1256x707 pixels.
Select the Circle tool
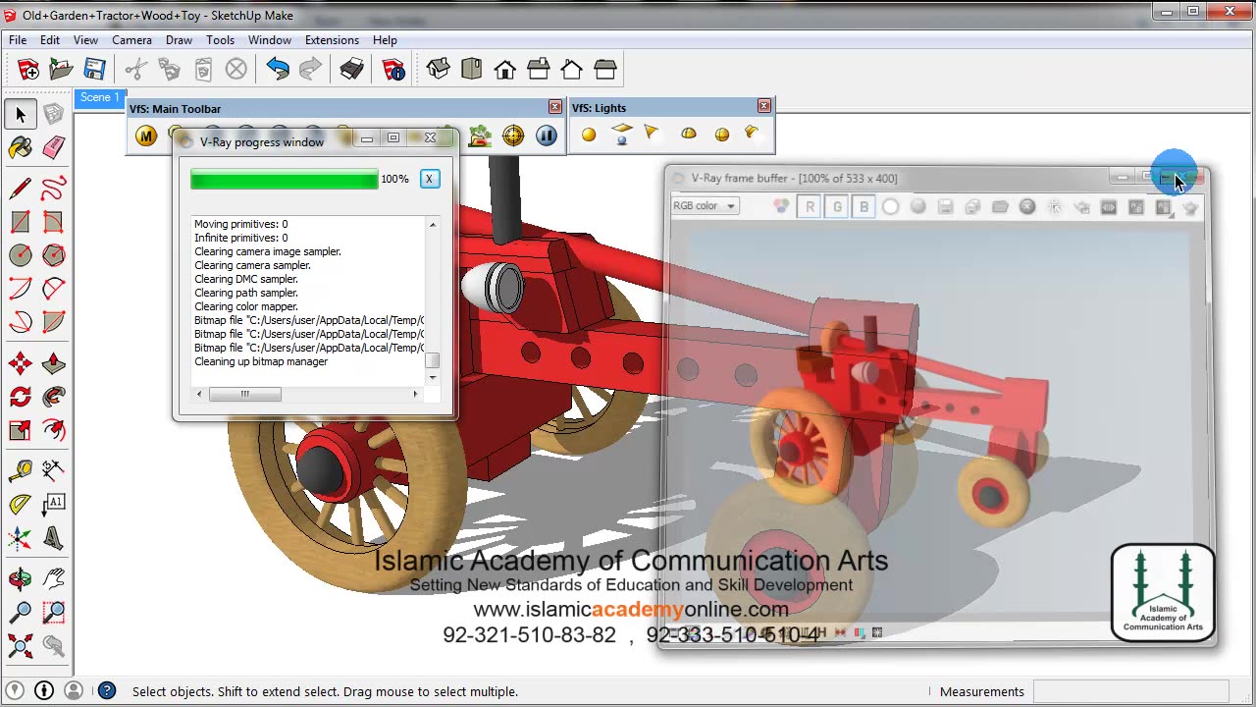(20, 255)
